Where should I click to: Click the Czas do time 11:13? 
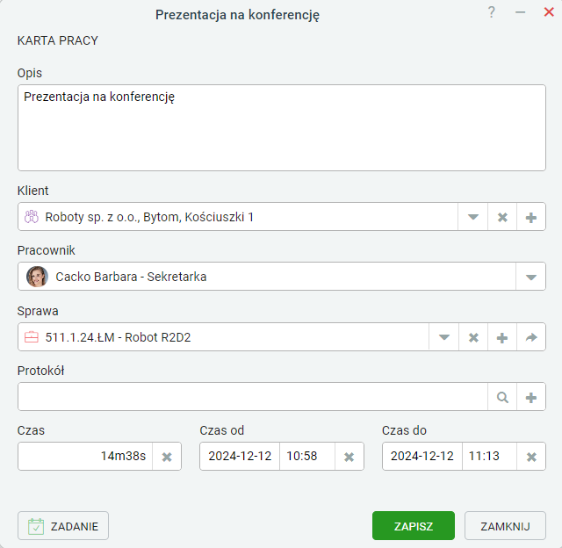(x=489, y=457)
